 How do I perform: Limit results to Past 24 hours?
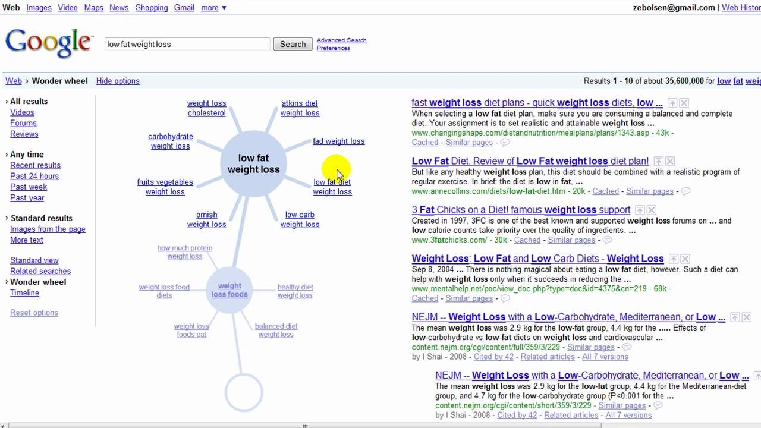[34, 176]
